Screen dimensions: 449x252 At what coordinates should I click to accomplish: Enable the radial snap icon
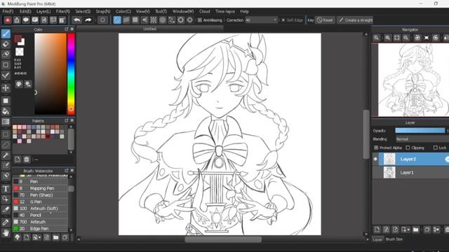[x=154, y=20]
